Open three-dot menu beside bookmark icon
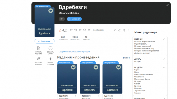The image size is (177, 99). click(x=128, y=30)
